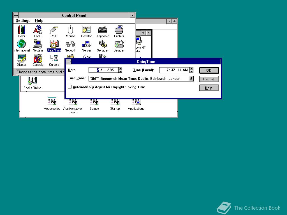The height and width of the screenshot is (215, 287).
Task: Confirm the date with the OK button
Action: (x=209, y=70)
